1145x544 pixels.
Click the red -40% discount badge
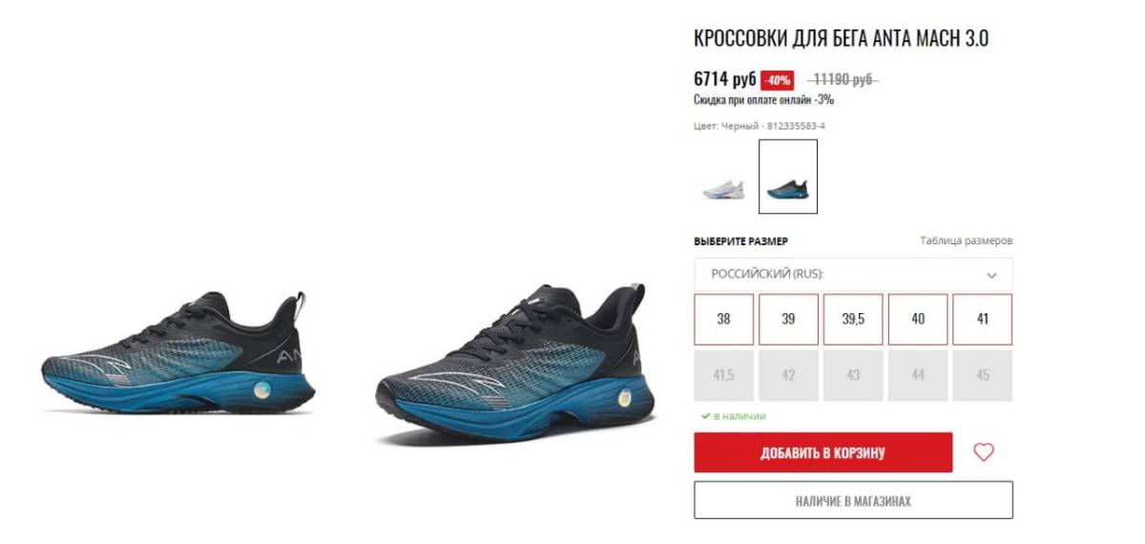coord(777,81)
